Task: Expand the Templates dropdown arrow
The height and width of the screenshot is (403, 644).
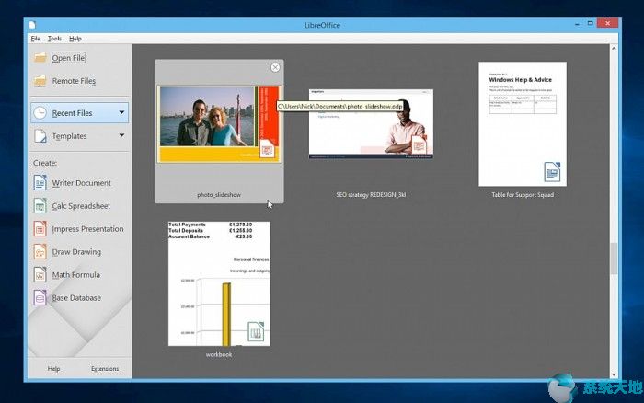Action: [x=121, y=135]
